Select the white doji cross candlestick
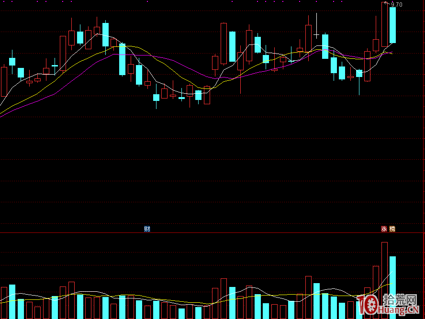 [x=316, y=34]
